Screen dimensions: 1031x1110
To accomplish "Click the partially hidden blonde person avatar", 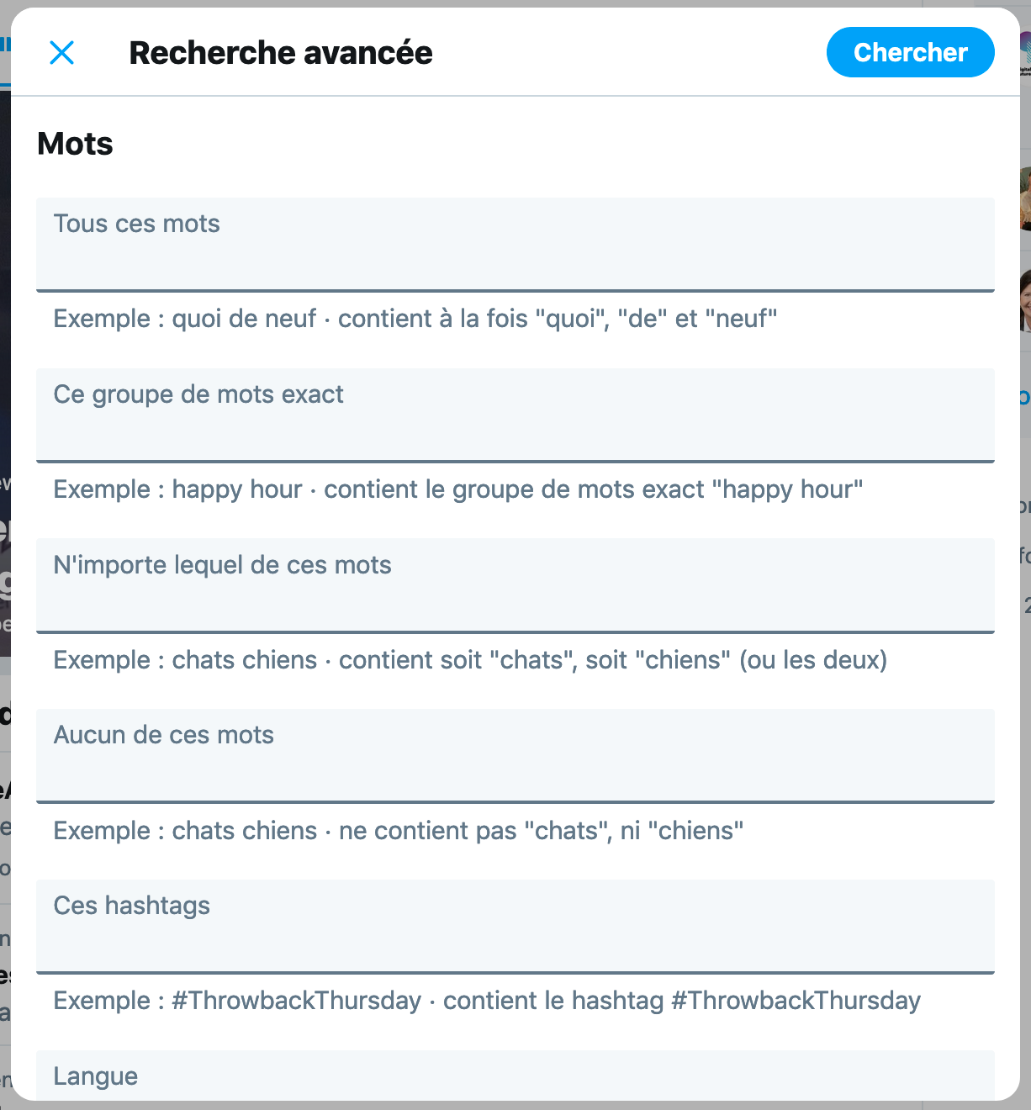I will click(1025, 198).
